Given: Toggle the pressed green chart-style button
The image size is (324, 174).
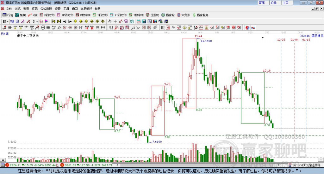Looking at the screenshot, I should tap(132, 21).
